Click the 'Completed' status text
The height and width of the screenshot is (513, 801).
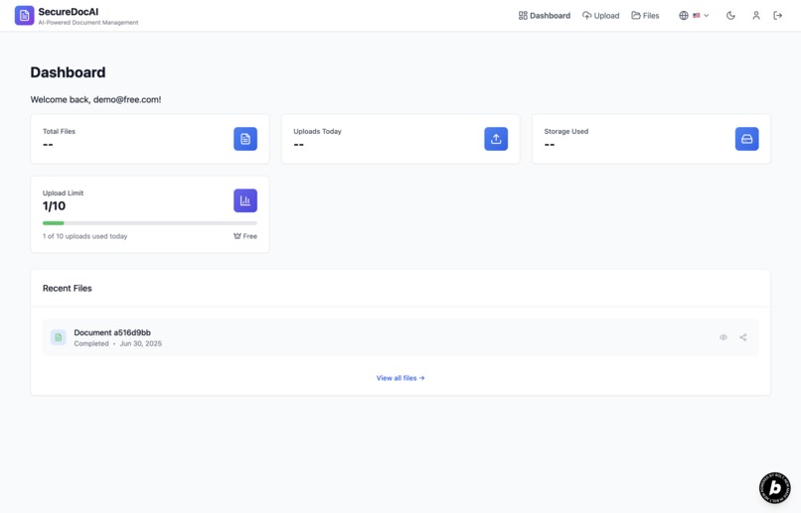tap(90, 343)
